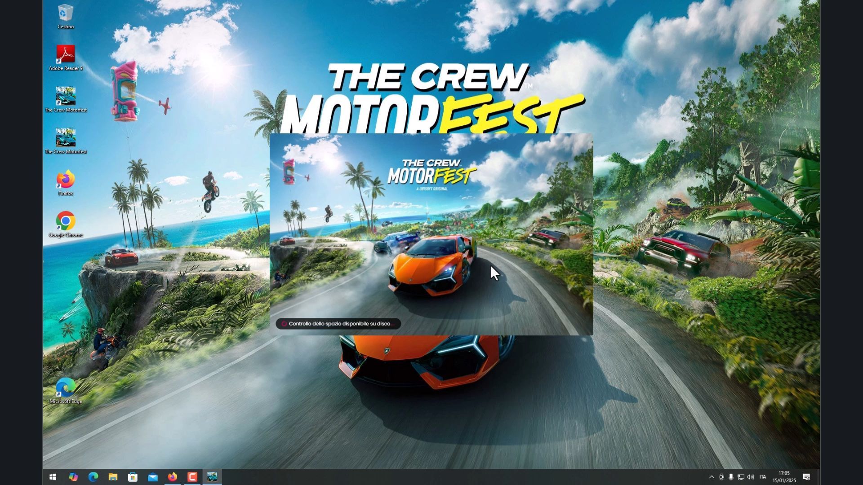The image size is (863, 485).
Task: Select the Adobe Reader 9 desktop shortcut
Action: (66, 58)
